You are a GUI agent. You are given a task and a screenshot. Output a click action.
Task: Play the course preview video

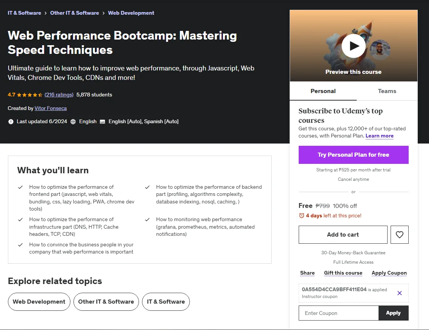pyautogui.click(x=354, y=46)
